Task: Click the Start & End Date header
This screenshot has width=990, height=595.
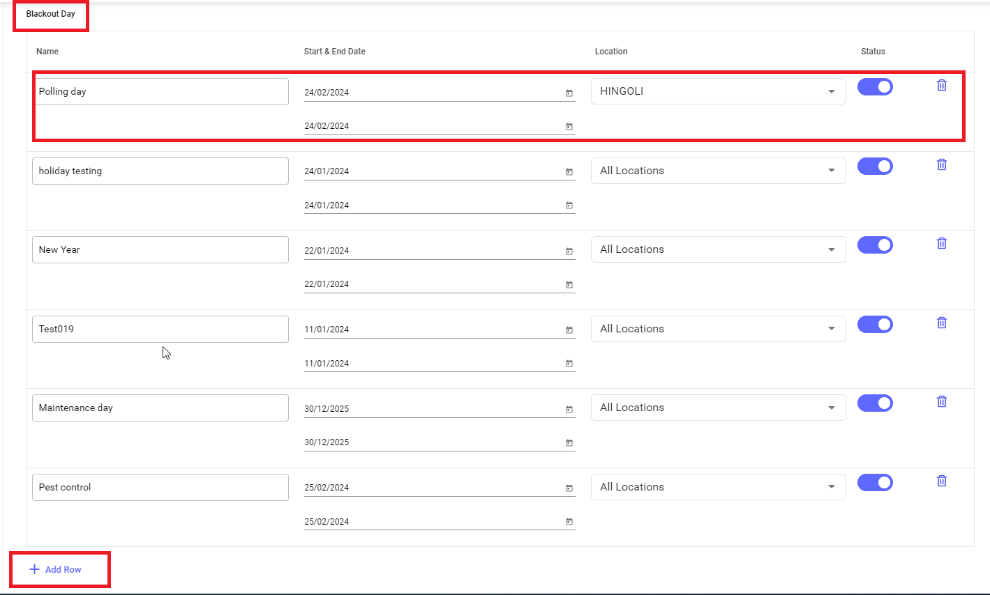Action: click(334, 52)
